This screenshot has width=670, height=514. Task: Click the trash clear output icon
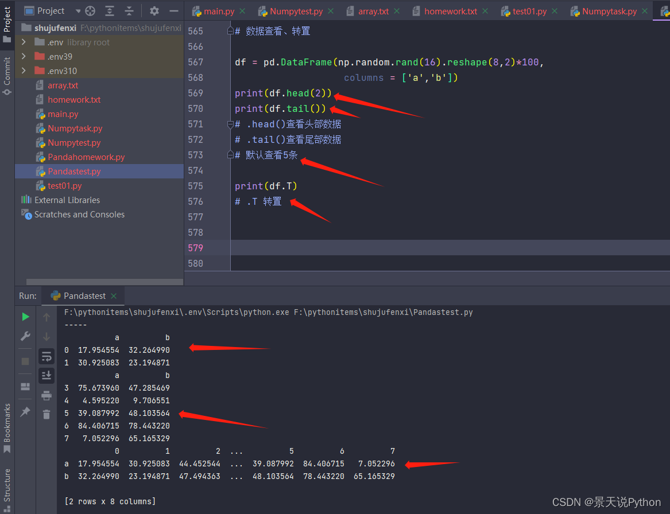click(47, 414)
